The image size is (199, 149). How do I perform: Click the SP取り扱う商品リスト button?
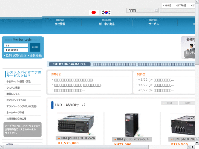pos(70,64)
